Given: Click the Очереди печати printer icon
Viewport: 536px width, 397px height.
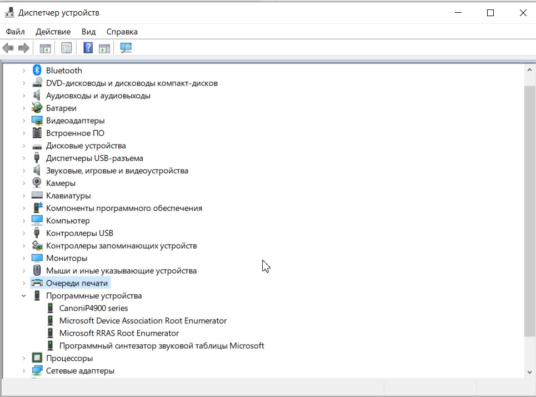Looking at the screenshot, I should pos(37,282).
